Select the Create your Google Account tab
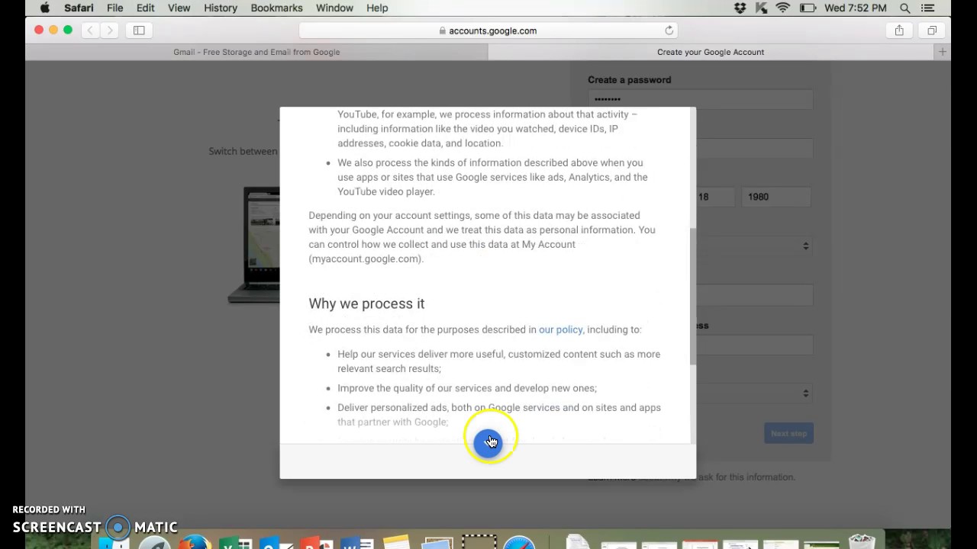This screenshot has height=549, width=977. pos(711,52)
